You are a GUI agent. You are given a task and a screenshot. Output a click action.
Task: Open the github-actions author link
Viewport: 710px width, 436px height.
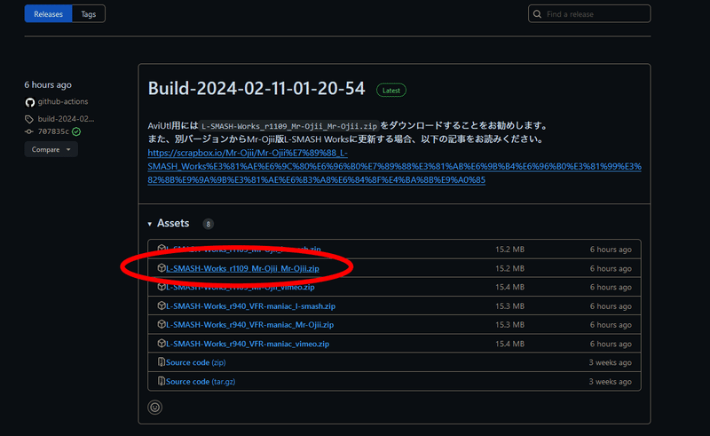pos(63,101)
